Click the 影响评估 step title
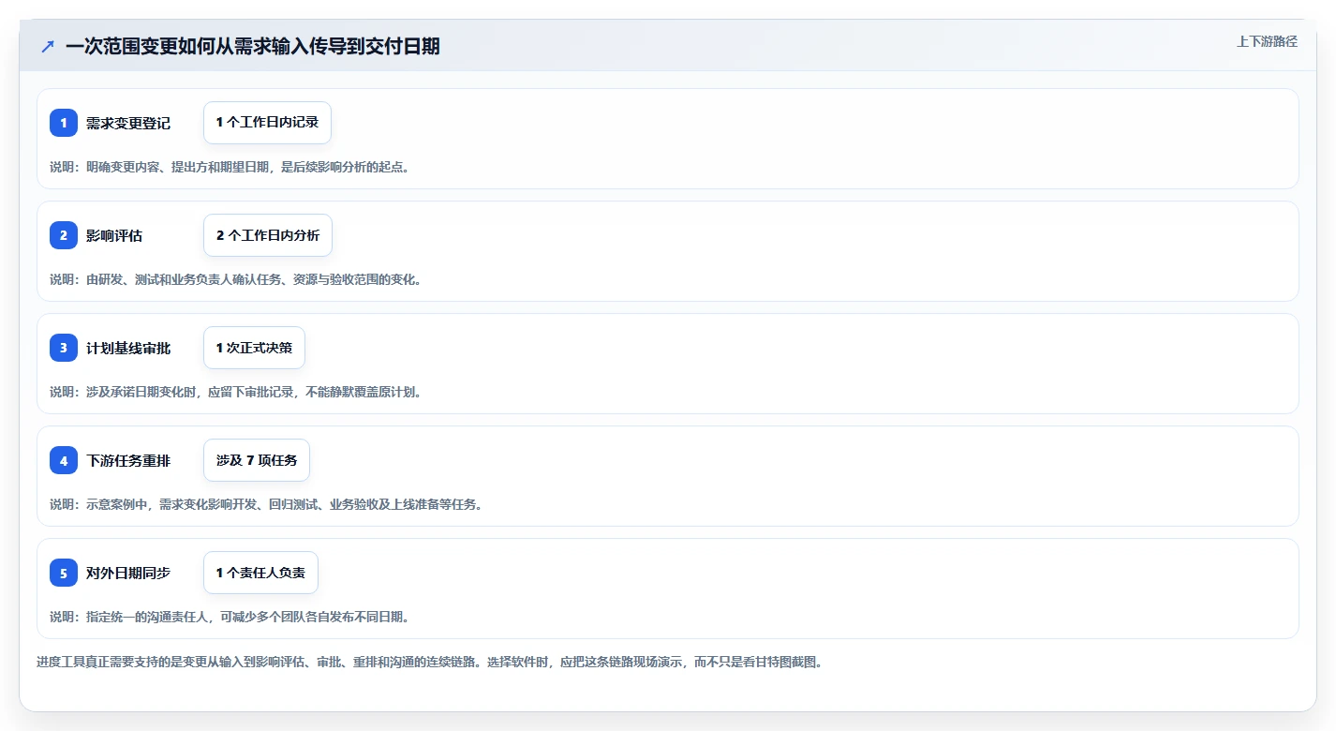 point(114,235)
